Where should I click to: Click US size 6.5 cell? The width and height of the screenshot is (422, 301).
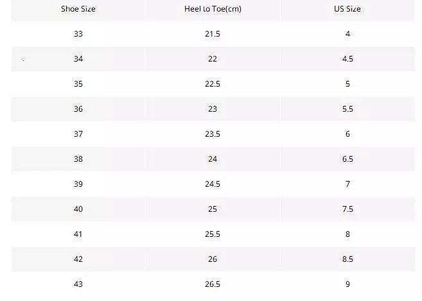tap(347, 159)
